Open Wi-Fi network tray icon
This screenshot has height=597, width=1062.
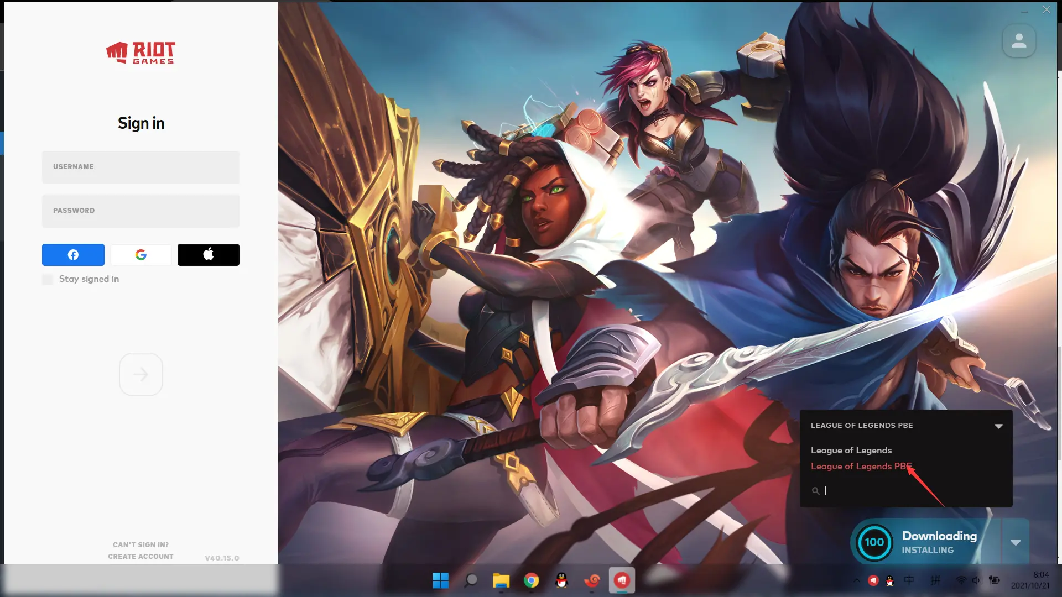point(961,580)
